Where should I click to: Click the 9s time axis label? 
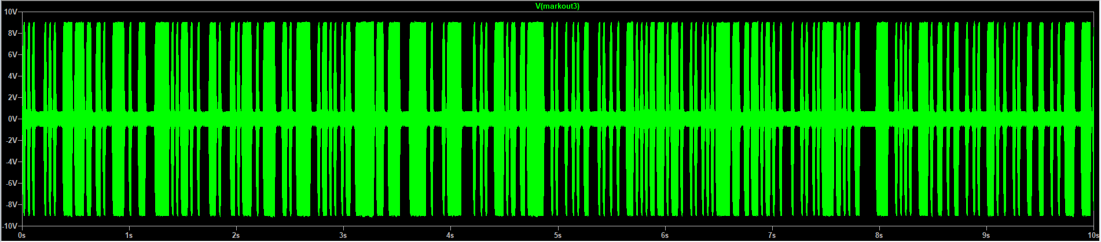[x=986, y=236]
